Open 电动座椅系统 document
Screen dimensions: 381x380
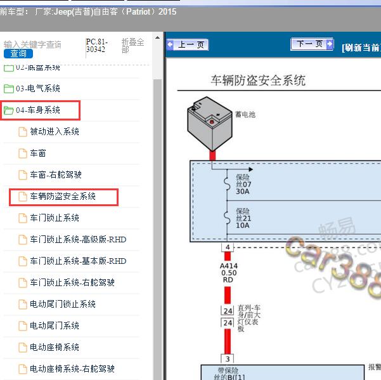pyautogui.click(x=55, y=347)
